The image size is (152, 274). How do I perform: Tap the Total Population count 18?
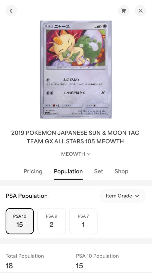click(x=10, y=266)
